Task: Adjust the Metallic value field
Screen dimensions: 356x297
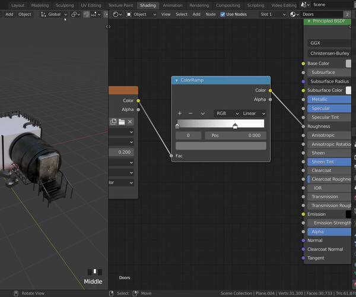Action: (x=329, y=99)
